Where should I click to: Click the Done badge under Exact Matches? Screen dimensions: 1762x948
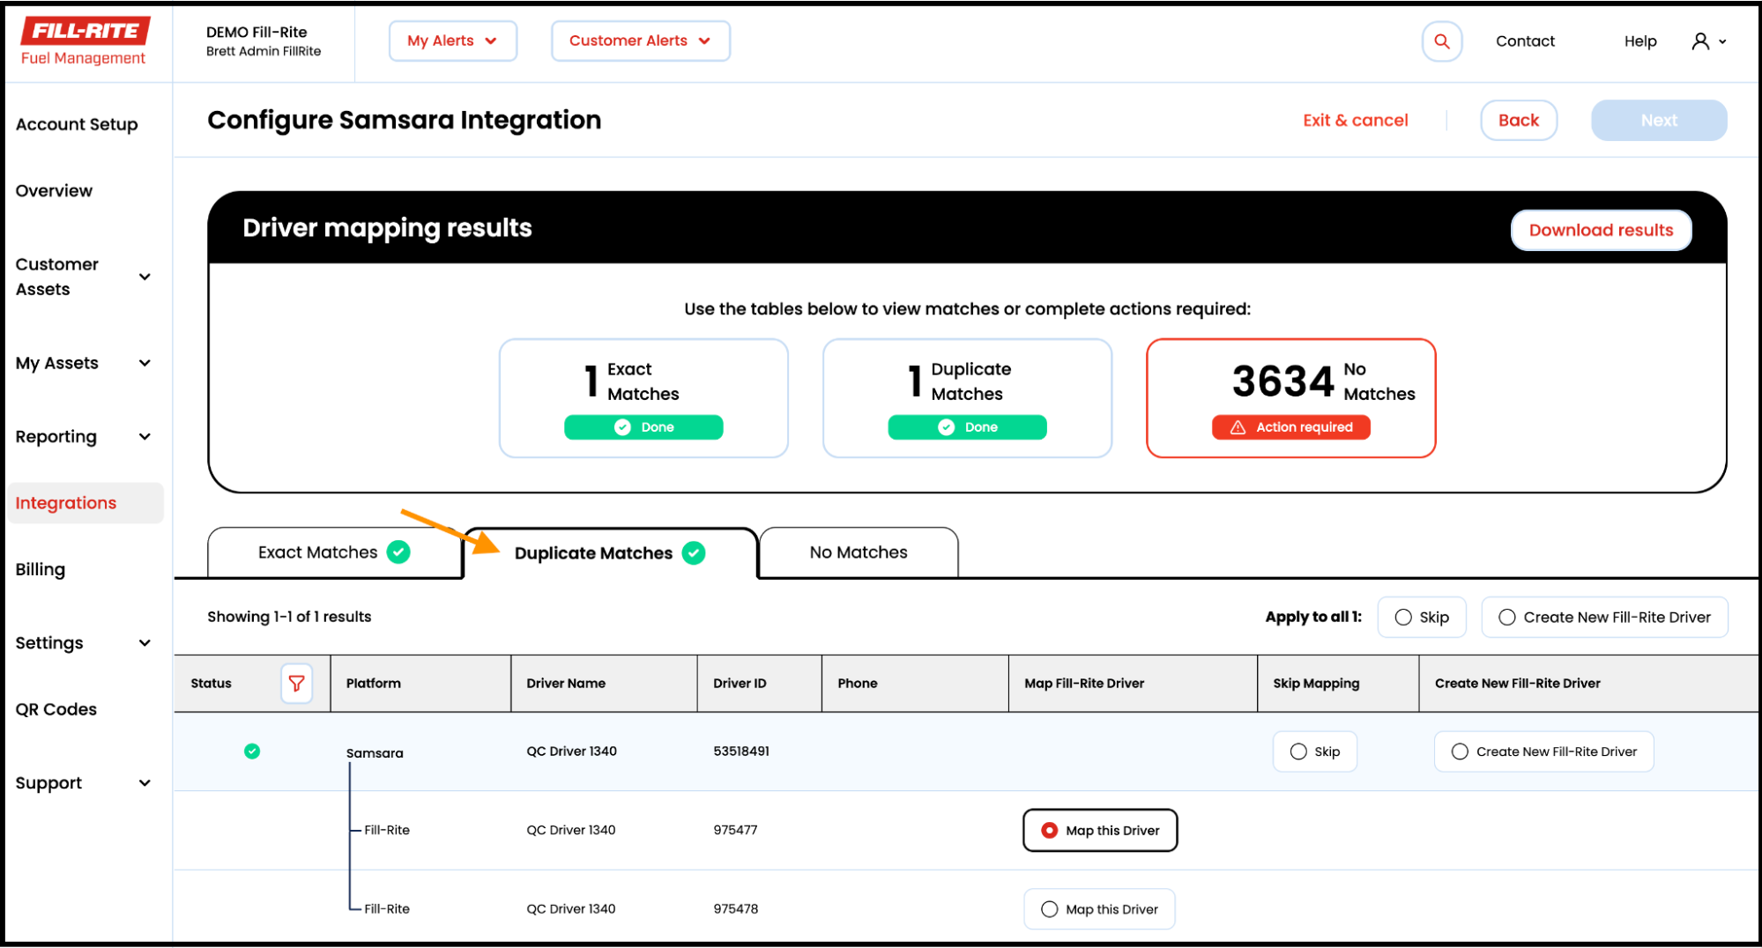(643, 426)
